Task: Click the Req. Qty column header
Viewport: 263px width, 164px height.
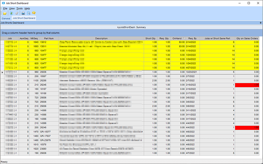Action: coord(164,38)
